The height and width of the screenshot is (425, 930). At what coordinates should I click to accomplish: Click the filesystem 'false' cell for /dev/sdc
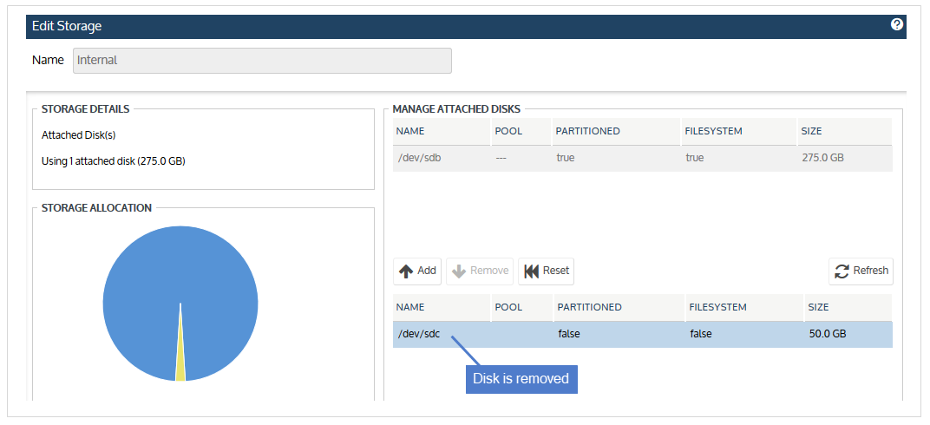click(701, 334)
